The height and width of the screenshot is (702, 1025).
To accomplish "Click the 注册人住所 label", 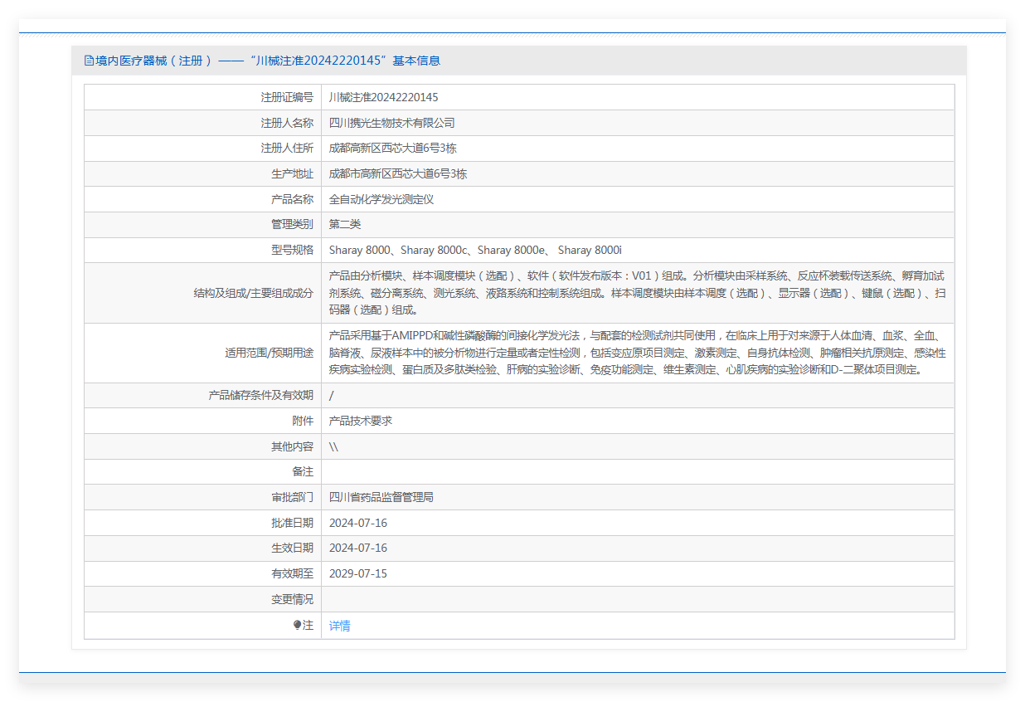I will tap(287, 149).
